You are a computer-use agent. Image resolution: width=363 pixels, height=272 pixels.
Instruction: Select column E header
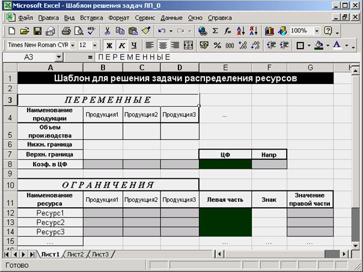pos(225,67)
